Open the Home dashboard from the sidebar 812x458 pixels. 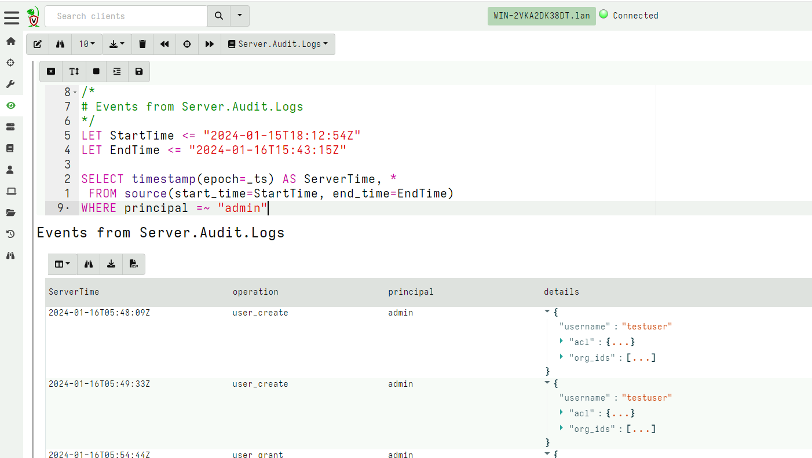pos(10,41)
